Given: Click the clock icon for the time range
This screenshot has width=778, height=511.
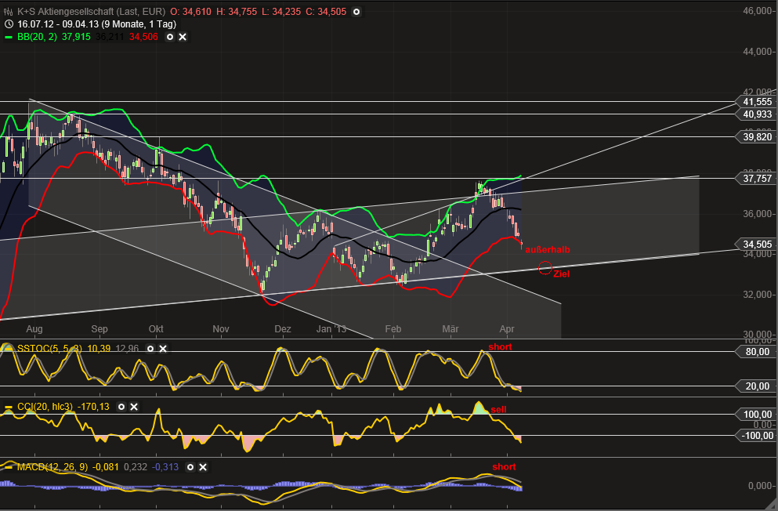Looking at the screenshot, I should tap(9, 24).
